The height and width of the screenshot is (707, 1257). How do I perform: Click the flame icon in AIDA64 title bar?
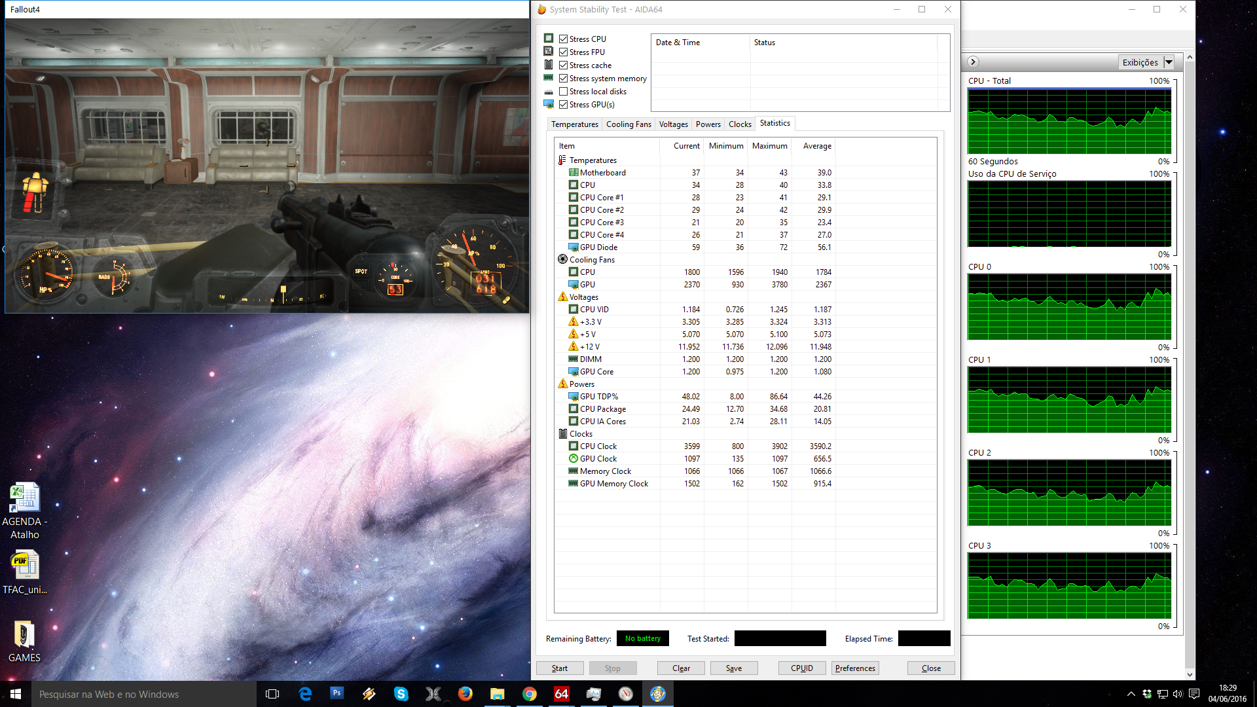click(x=542, y=9)
